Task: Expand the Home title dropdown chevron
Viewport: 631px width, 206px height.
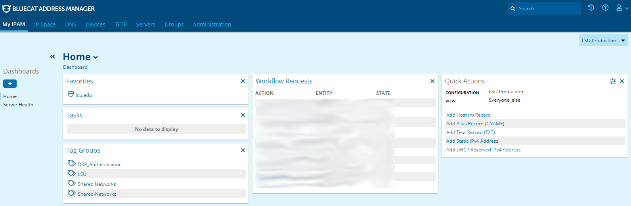Action: point(96,58)
